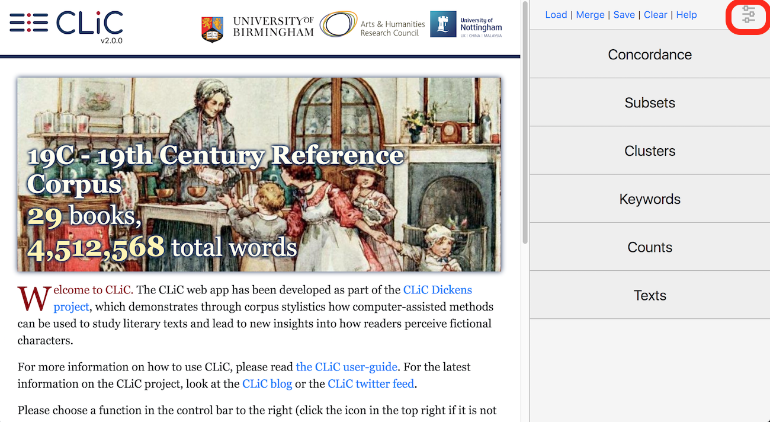This screenshot has height=422, width=770.
Task: Click the v2.0.0 version label
Action: click(x=111, y=41)
